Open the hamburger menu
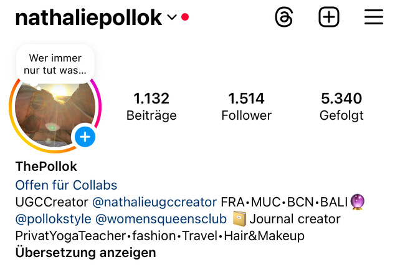This screenshot has height=272, width=400. pos(374,17)
